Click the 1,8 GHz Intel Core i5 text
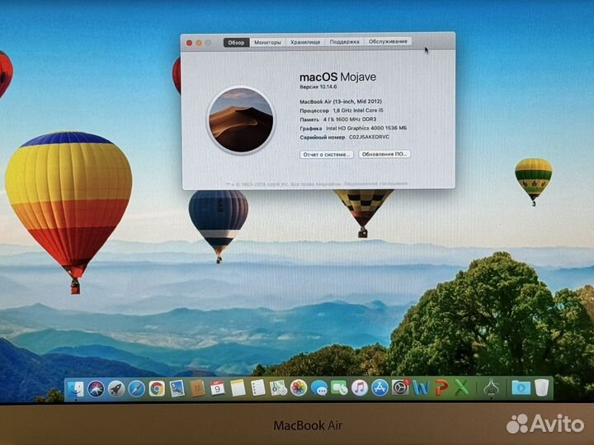The height and width of the screenshot is (445, 594). [358, 110]
